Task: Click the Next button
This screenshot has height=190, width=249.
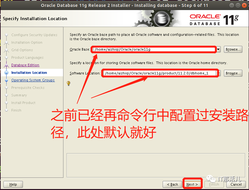Action: point(192,184)
